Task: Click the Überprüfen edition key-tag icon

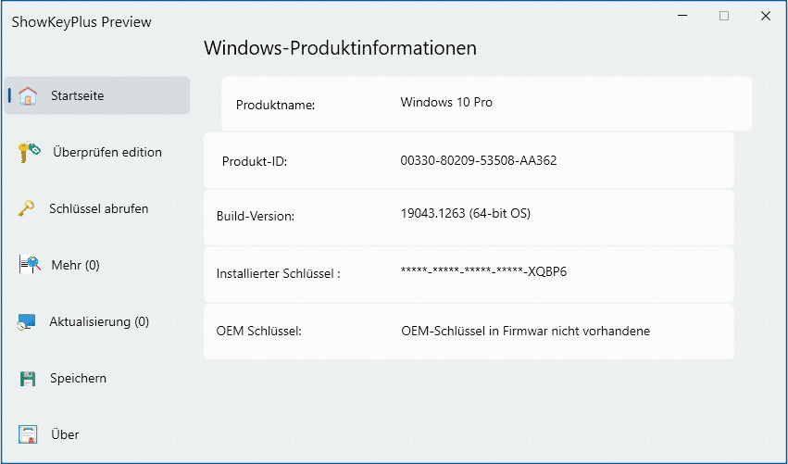Action: [x=29, y=152]
